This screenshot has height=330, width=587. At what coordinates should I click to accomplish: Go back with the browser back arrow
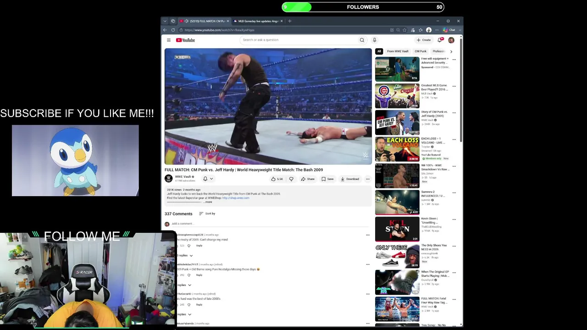pyautogui.click(x=165, y=30)
